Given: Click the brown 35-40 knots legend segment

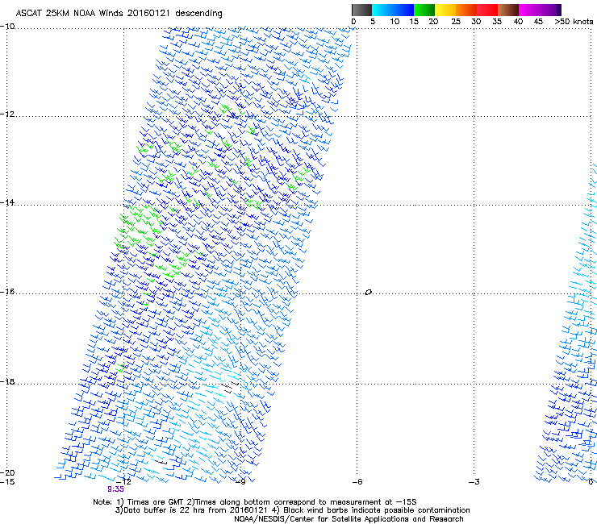Looking at the screenshot, I should [x=508, y=10].
